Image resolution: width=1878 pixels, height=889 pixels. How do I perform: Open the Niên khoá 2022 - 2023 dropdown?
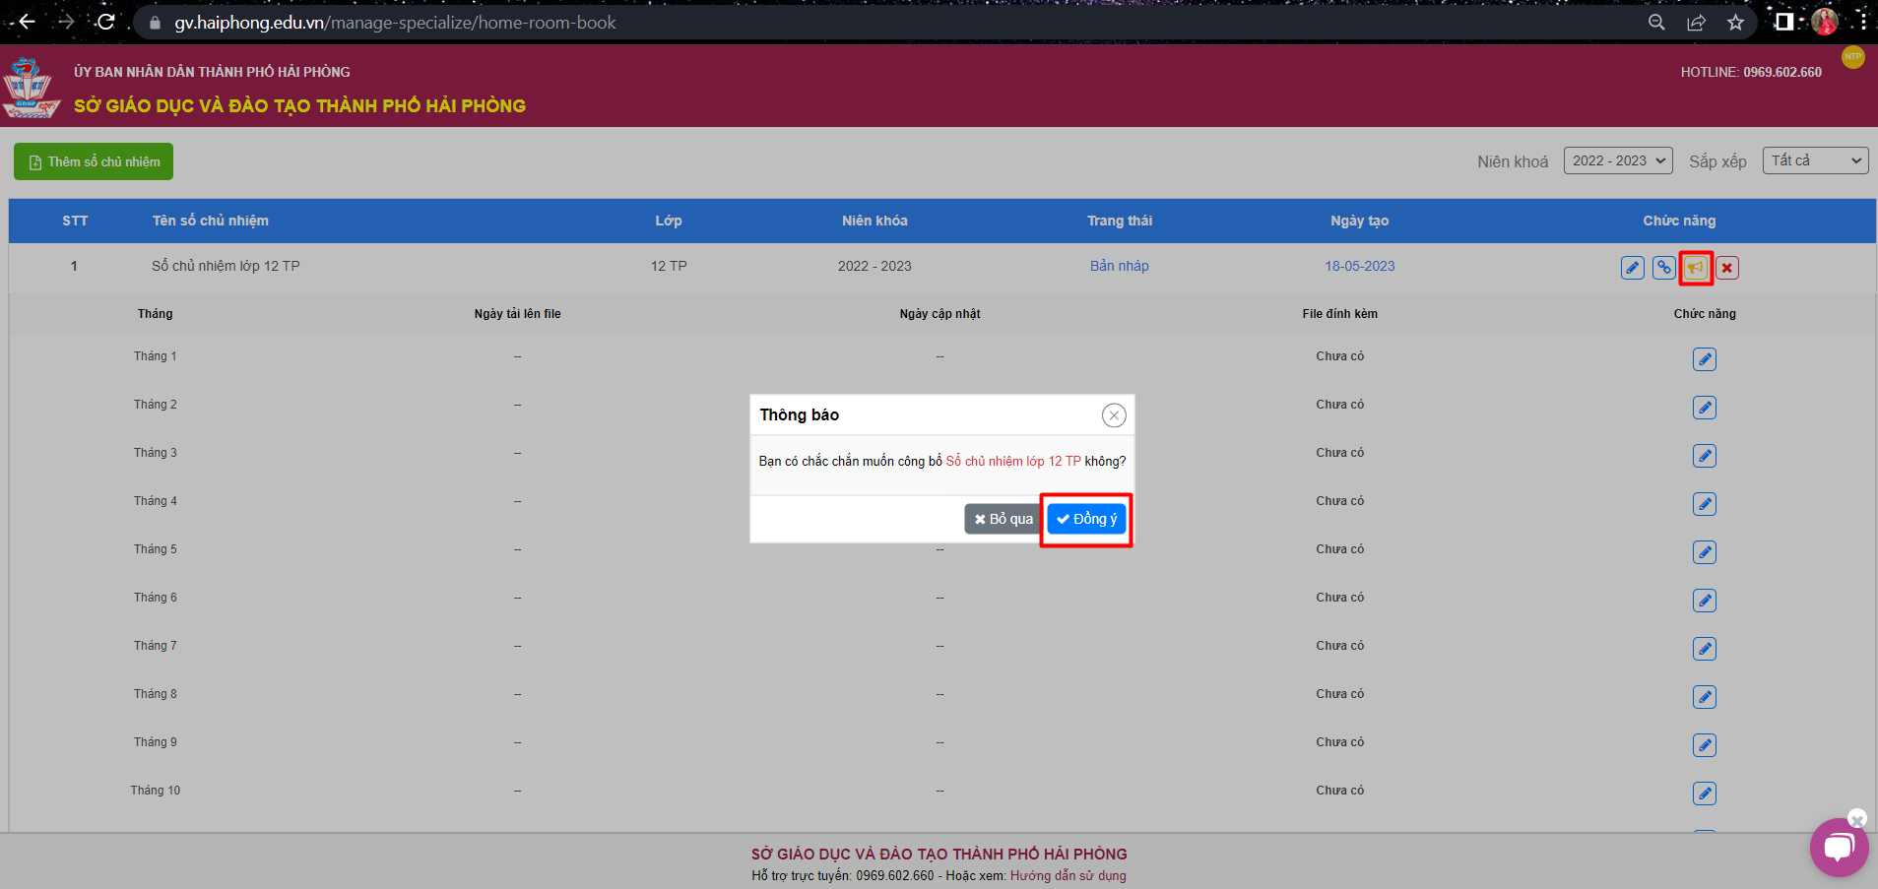click(1617, 160)
